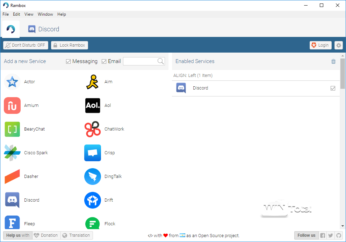This screenshot has width=346, height=242.
Task: Add the ChatWork service icon
Action: [93, 129]
